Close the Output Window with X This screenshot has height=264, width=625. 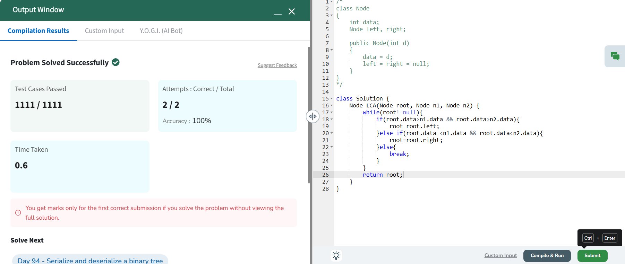[x=292, y=12]
